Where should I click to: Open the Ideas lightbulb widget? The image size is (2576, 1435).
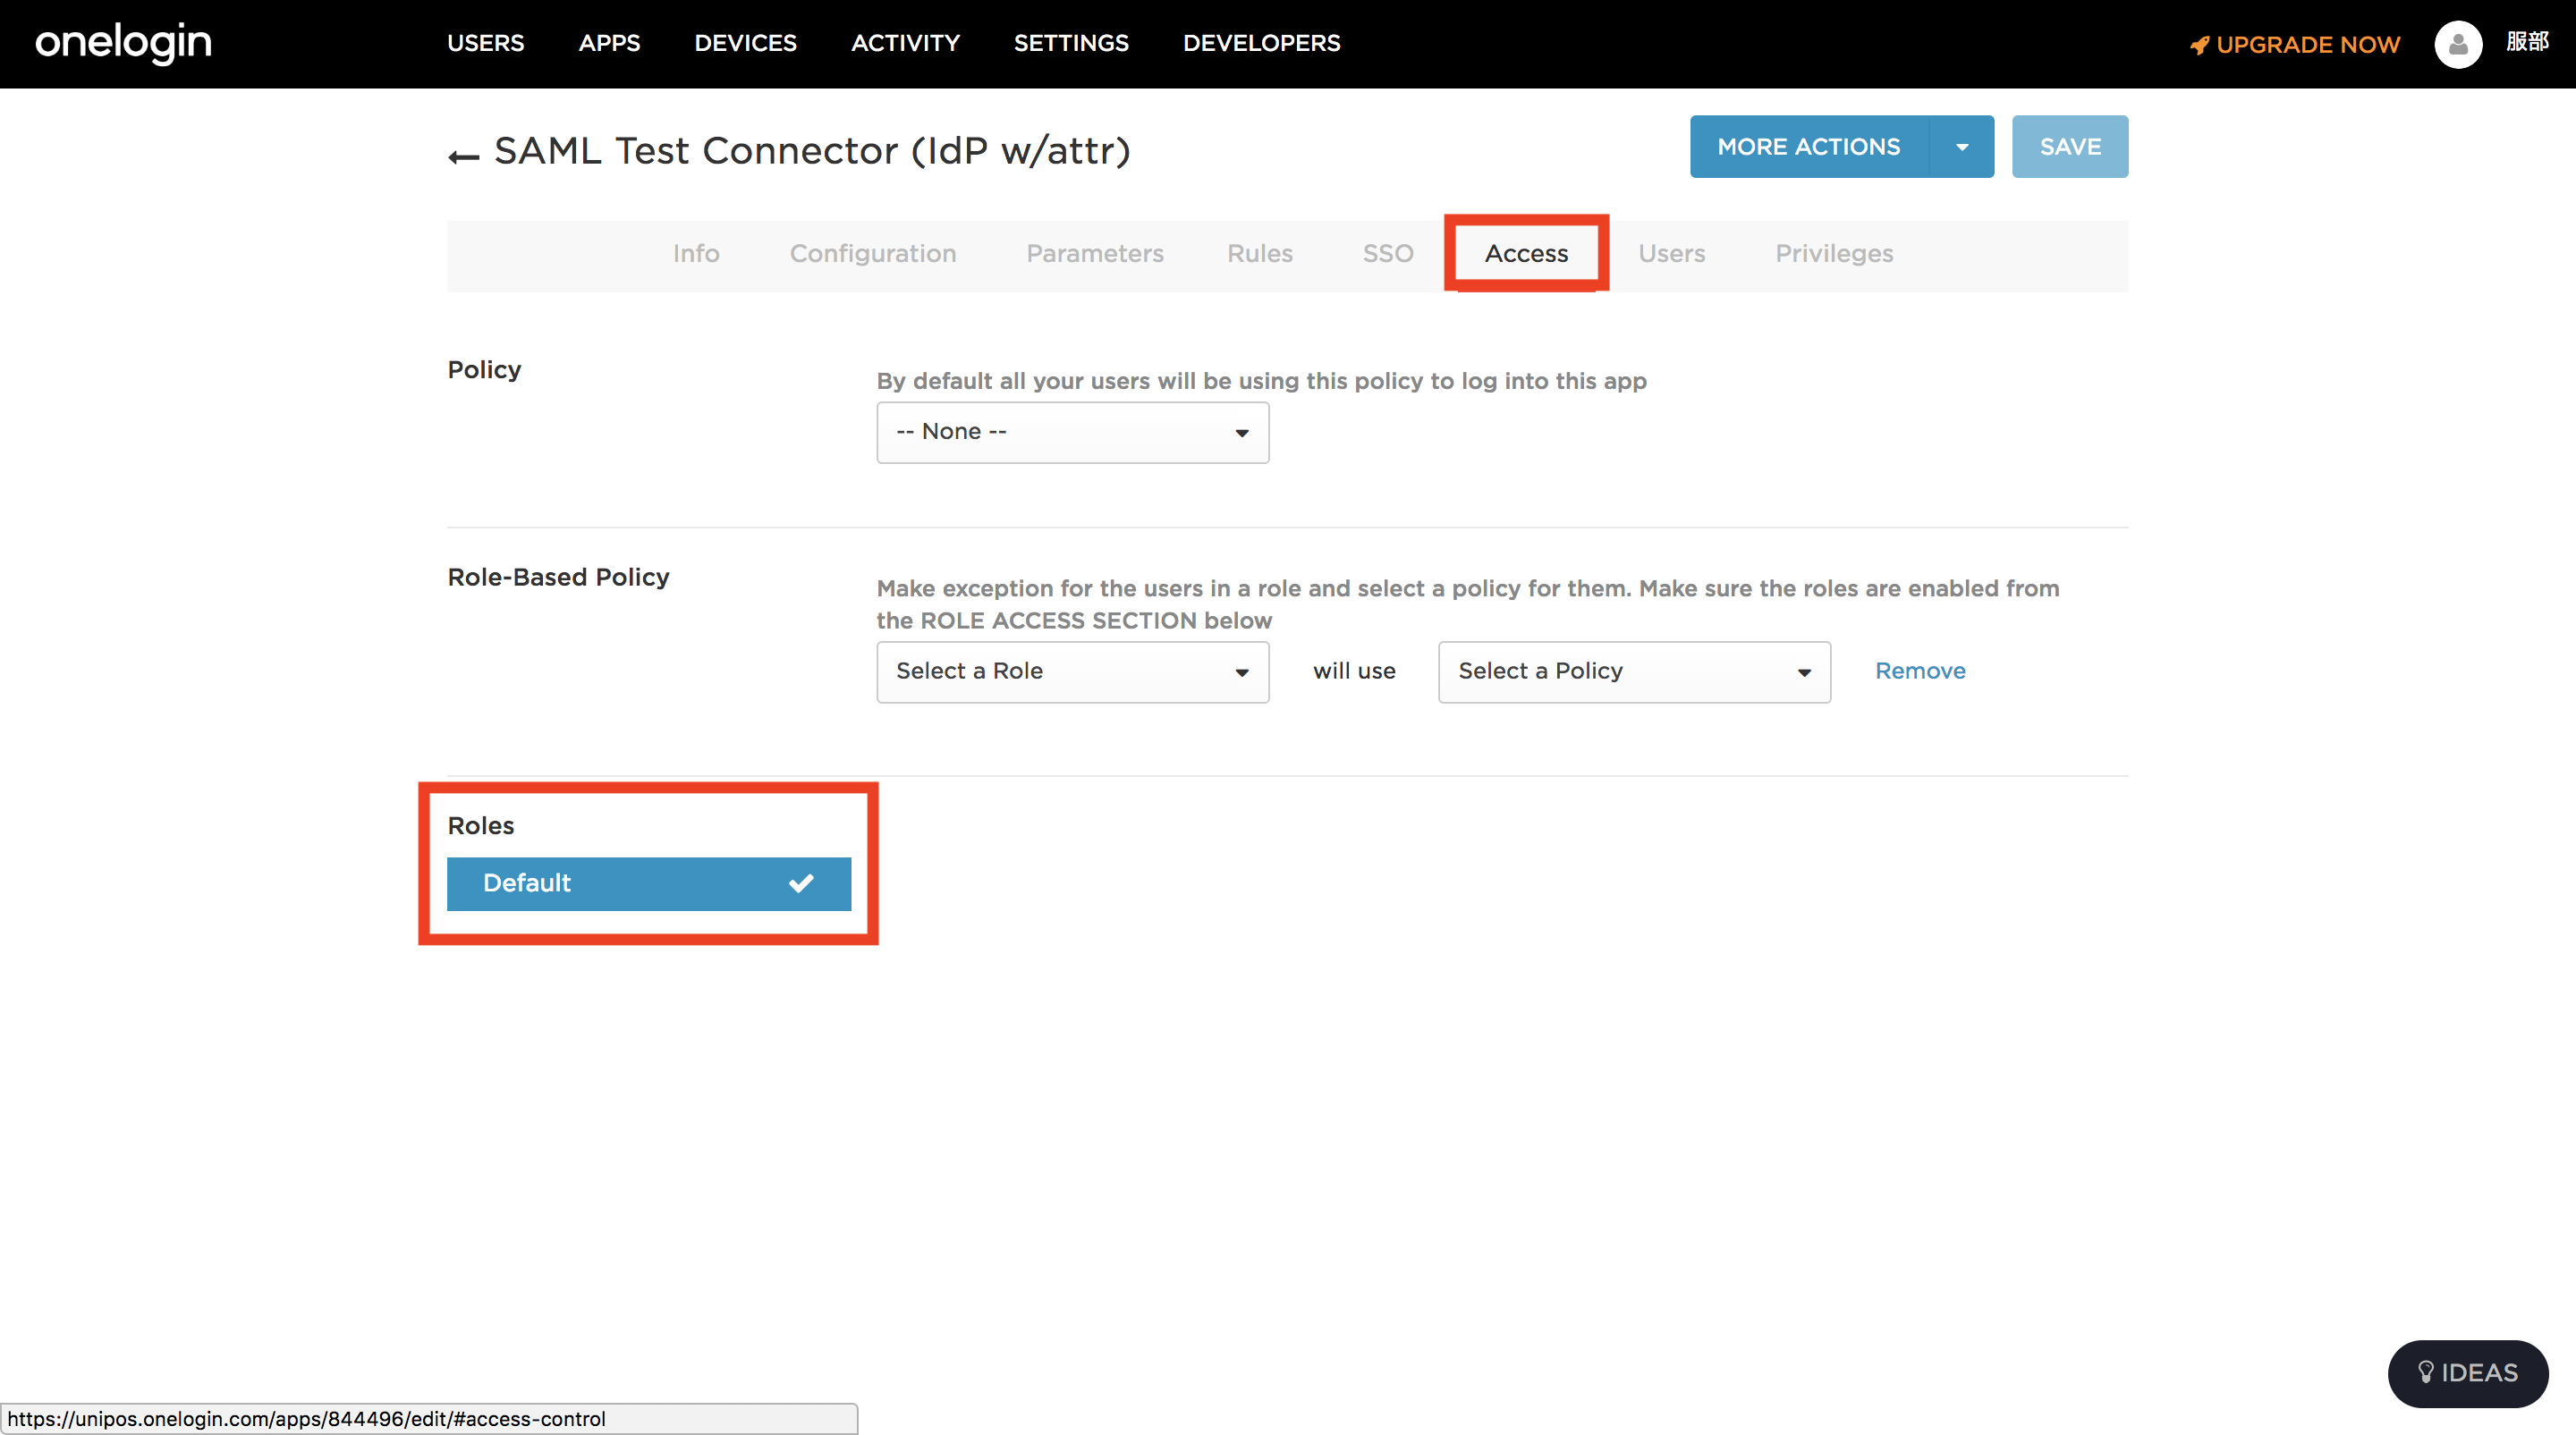pos(2467,1372)
